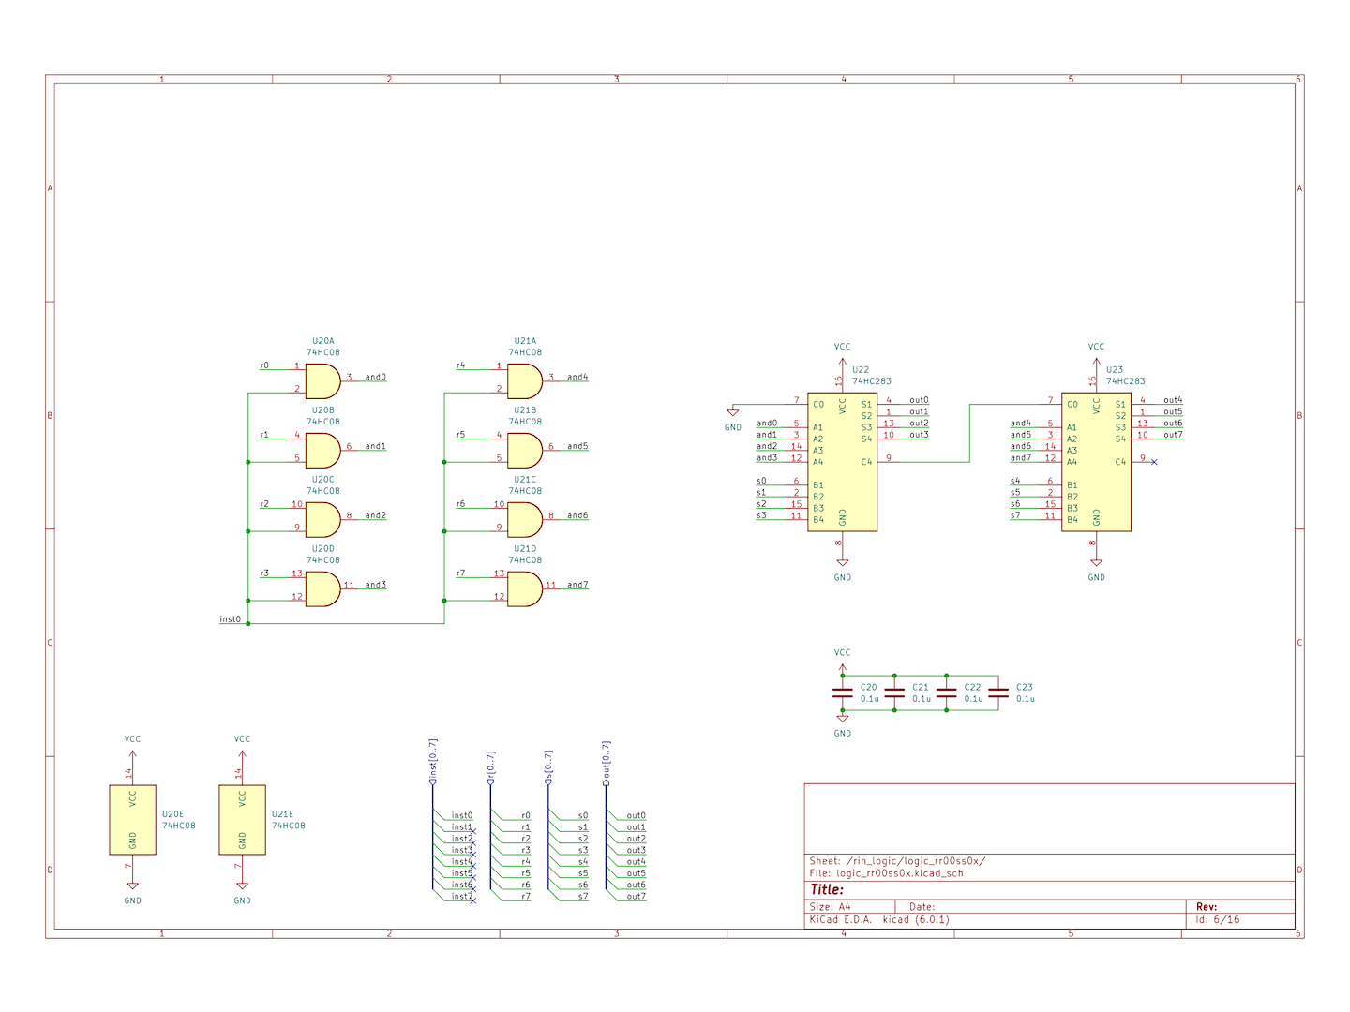Click the no-connect X on U23 pin 9
This screenshot has height=1012, width=1350.
pyautogui.click(x=1154, y=462)
